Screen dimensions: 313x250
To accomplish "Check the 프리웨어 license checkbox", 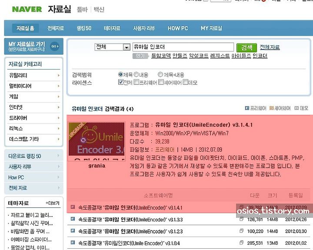I will tap(137, 82).
